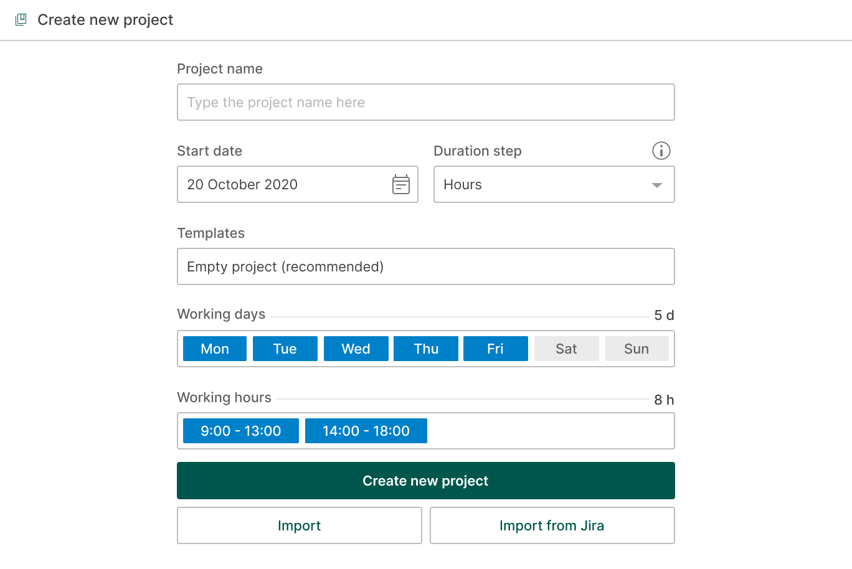
Task: Toggle the Tuesday working day button
Action: click(285, 349)
